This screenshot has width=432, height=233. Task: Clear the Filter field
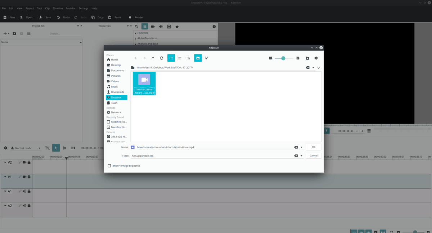296,156
